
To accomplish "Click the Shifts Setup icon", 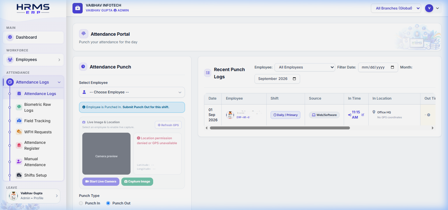I will click(x=19, y=175).
